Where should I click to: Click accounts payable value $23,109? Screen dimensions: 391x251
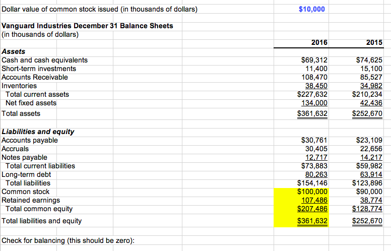369,140
